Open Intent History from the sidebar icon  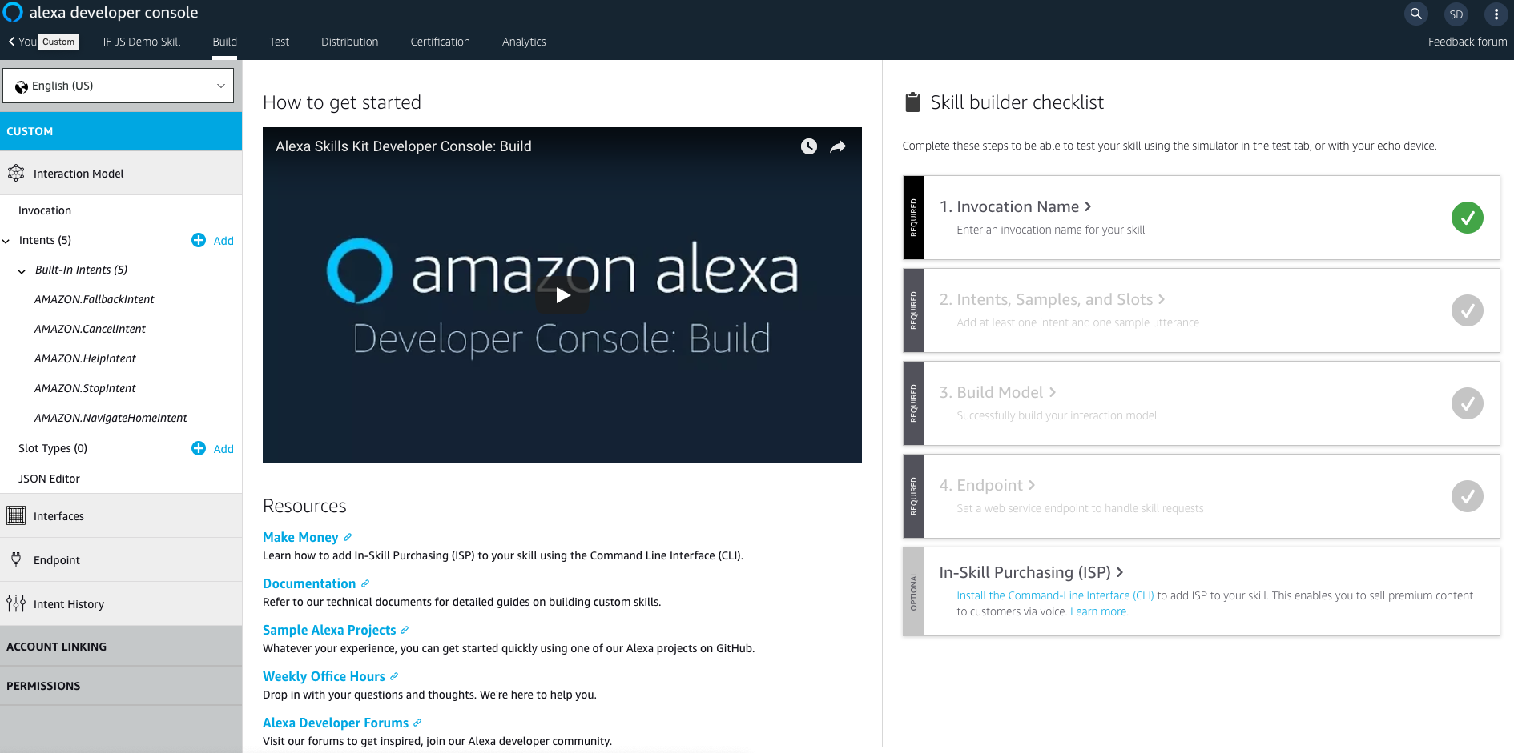(x=17, y=603)
